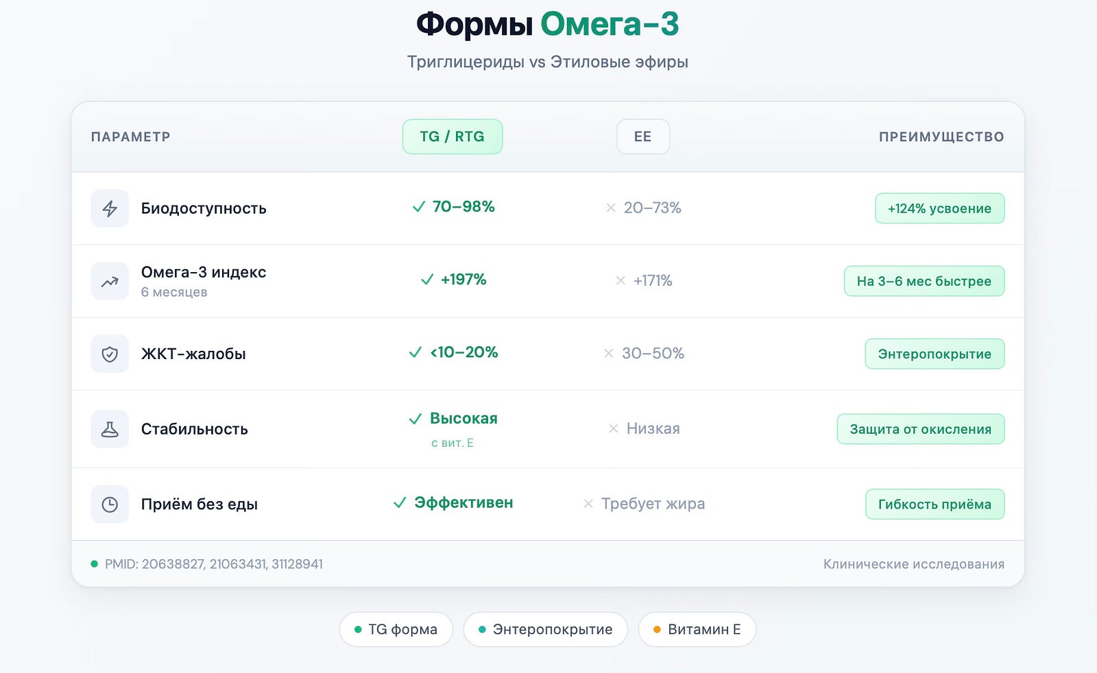
Task: Click the PMID references text in footer
Action: pyautogui.click(x=214, y=564)
